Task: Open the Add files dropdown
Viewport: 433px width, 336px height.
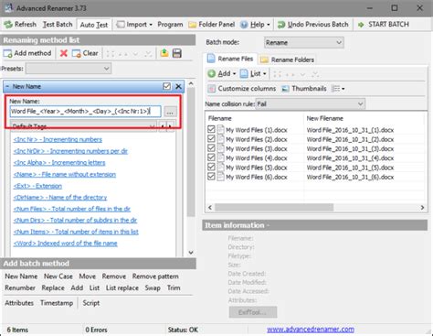Action: 222,73
